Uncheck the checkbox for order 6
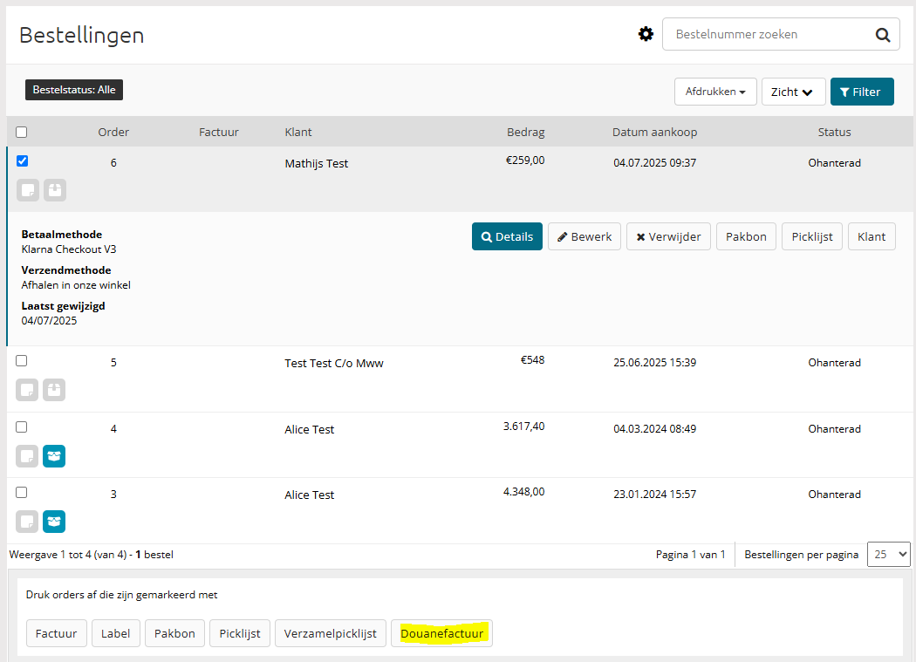The image size is (916, 662). click(x=23, y=160)
